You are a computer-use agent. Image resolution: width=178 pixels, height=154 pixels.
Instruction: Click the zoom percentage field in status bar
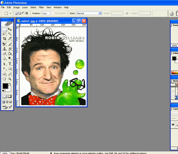[x=5, y=153]
